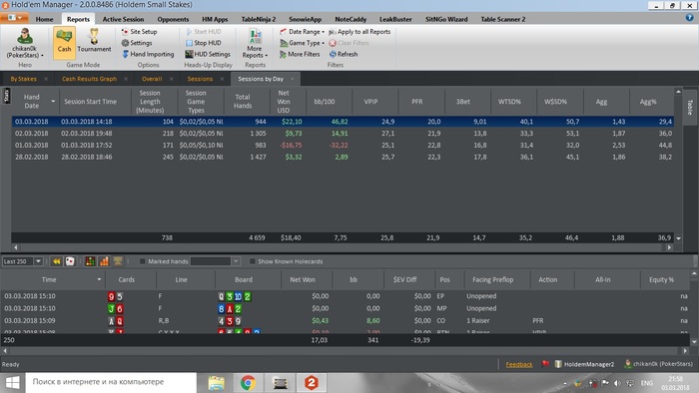This screenshot has height=393, width=699.
Task: Open the Table Scanner 2 ribbon tab
Action: (x=503, y=19)
